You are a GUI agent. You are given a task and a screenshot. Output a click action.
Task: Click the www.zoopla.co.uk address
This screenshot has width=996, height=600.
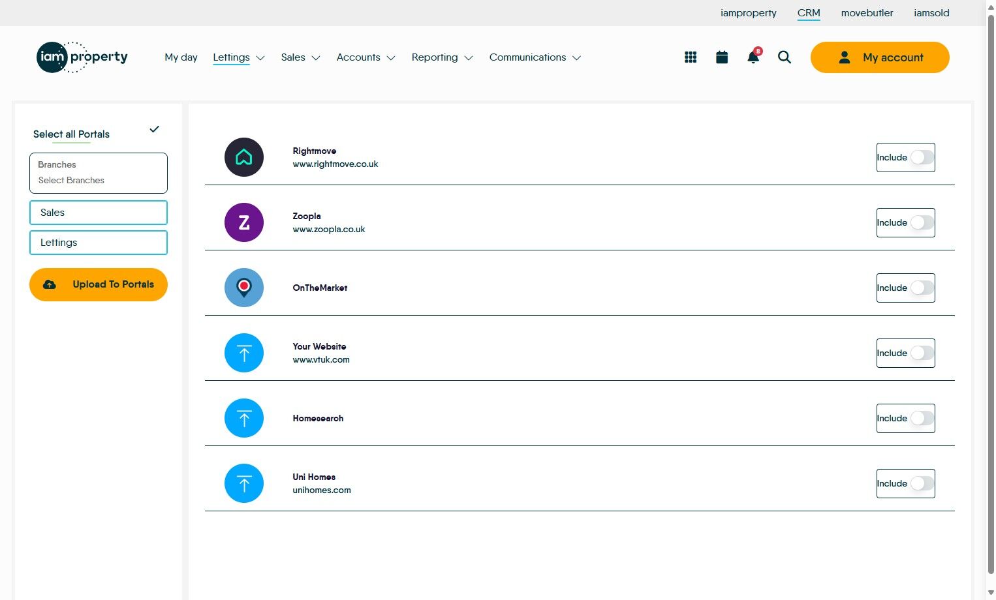(x=329, y=230)
